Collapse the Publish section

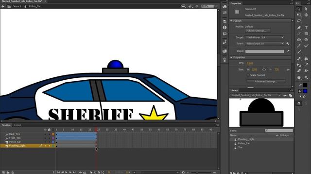coord(231,21)
